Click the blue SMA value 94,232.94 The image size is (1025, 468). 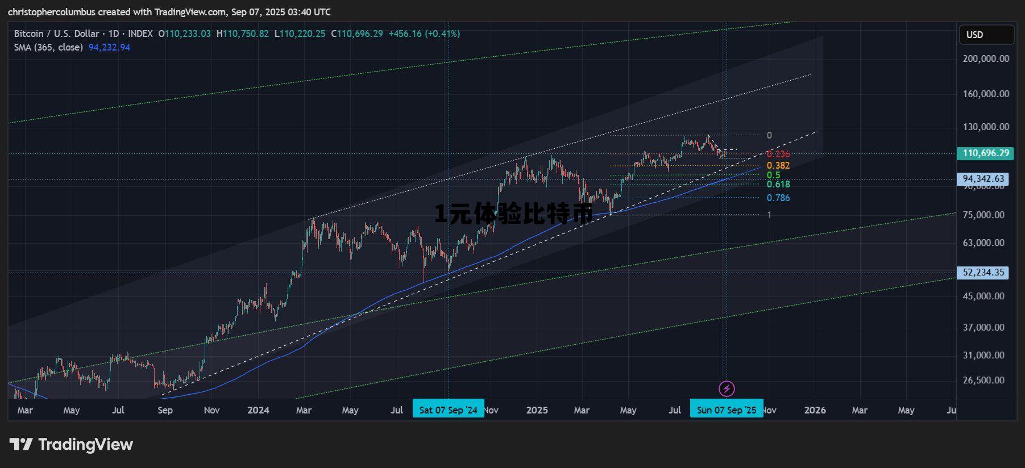click(x=109, y=47)
